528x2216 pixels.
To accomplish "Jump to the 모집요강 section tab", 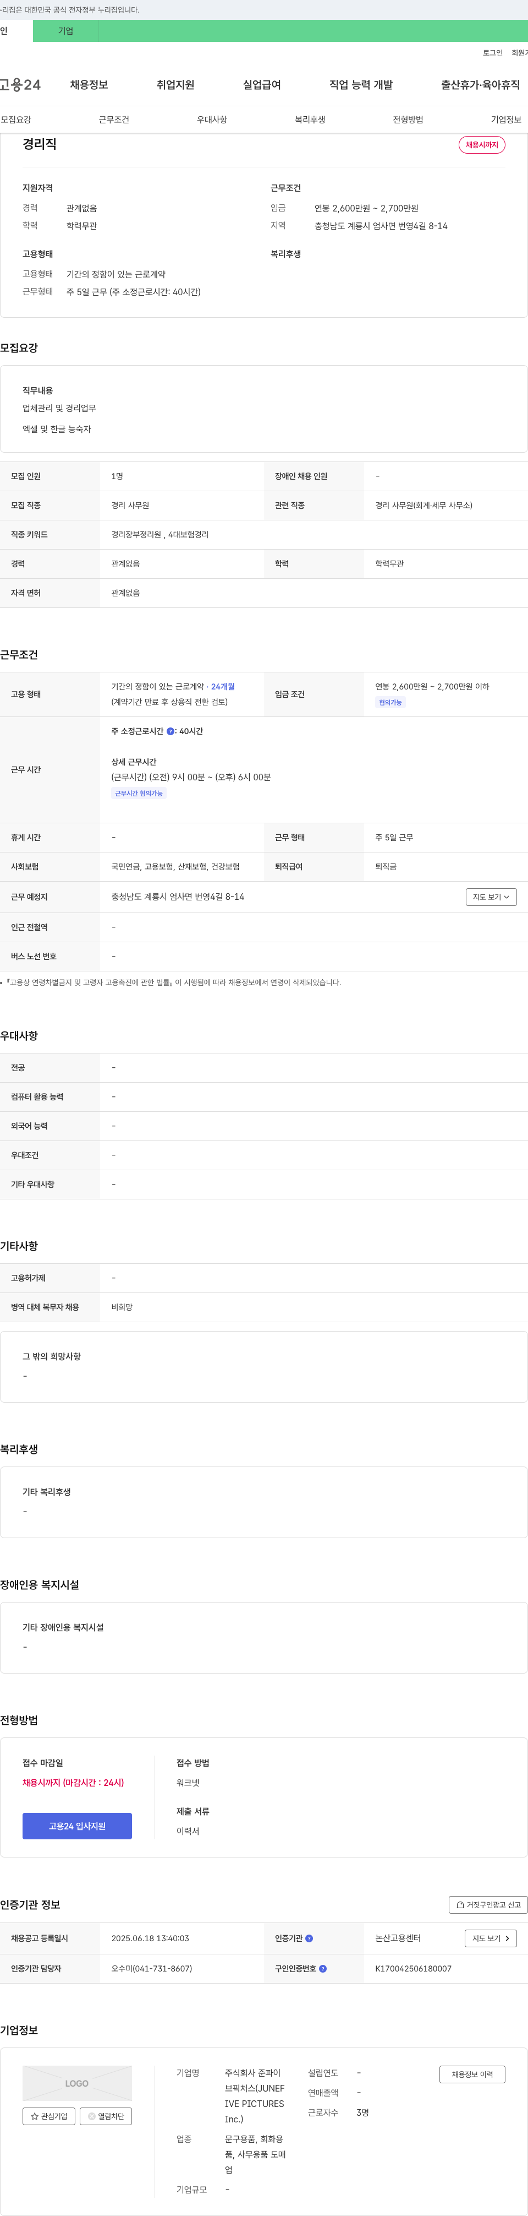I will 15,120.
